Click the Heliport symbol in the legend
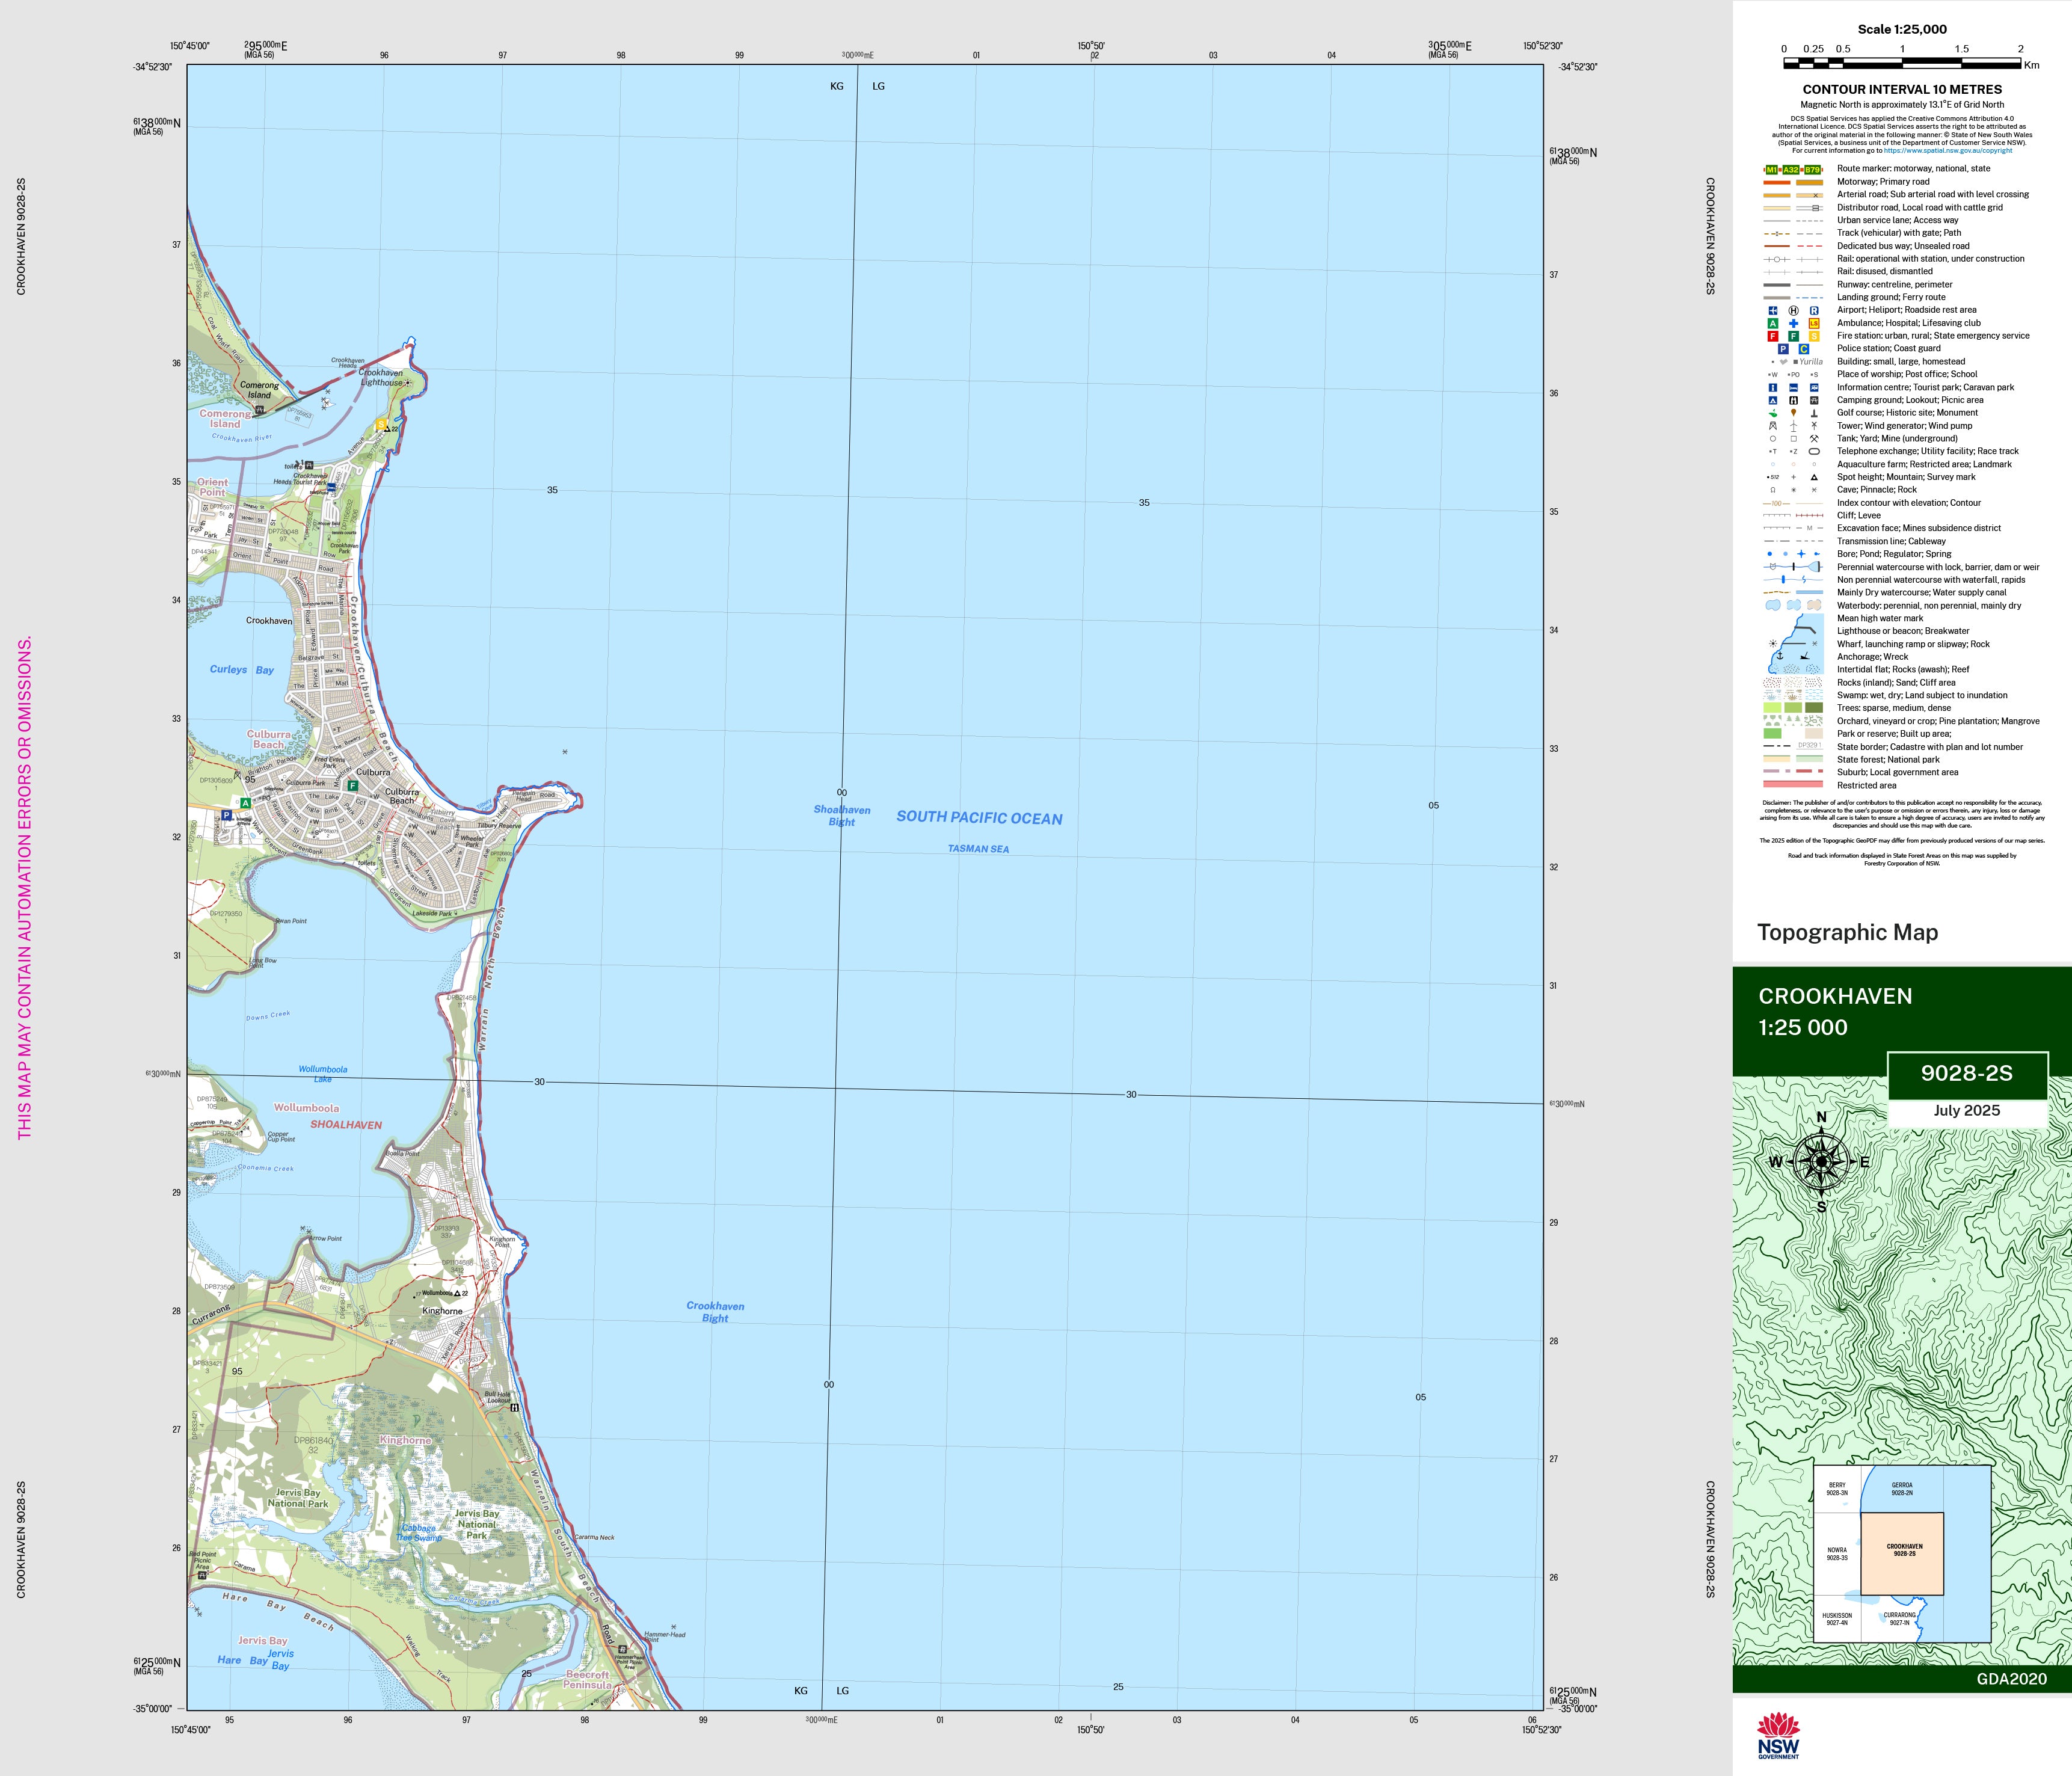The height and width of the screenshot is (1776, 2072). click(x=1793, y=311)
